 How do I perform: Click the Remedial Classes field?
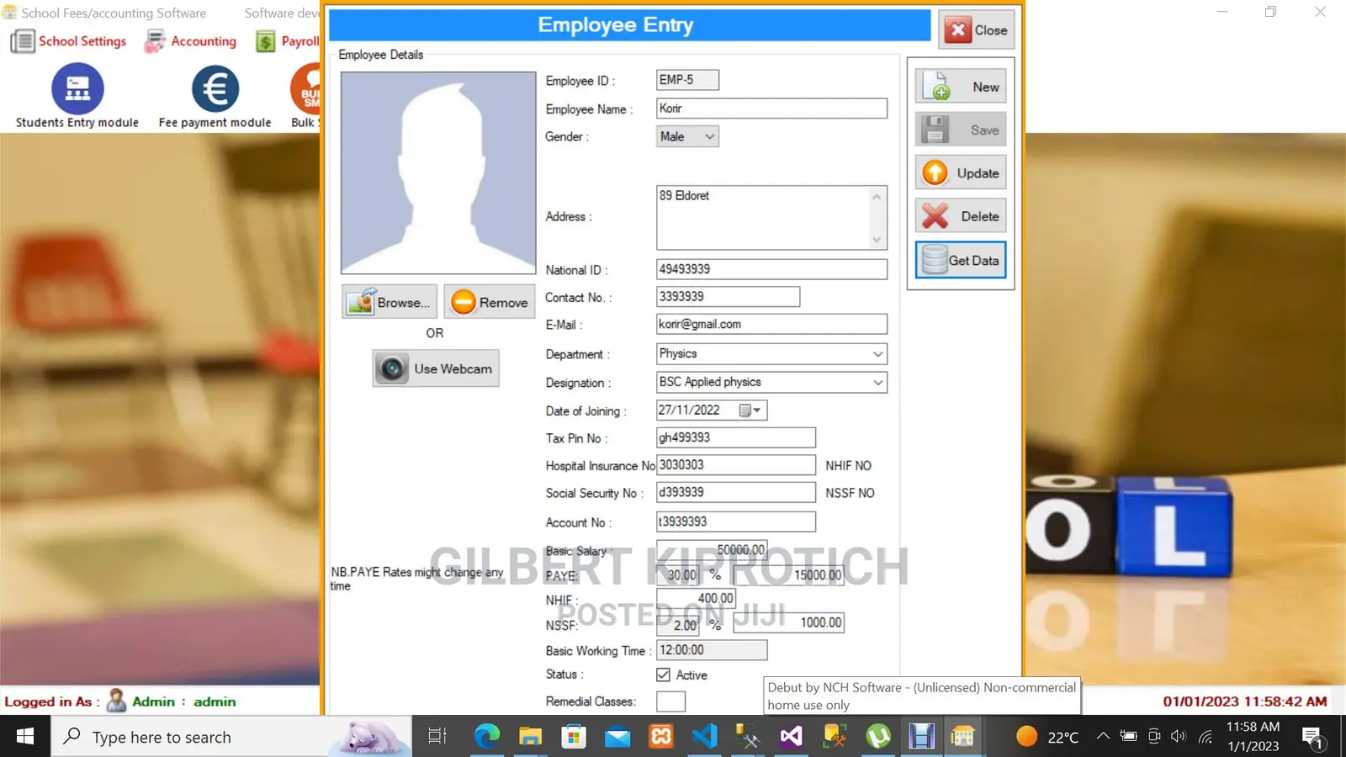[x=670, y=701]
